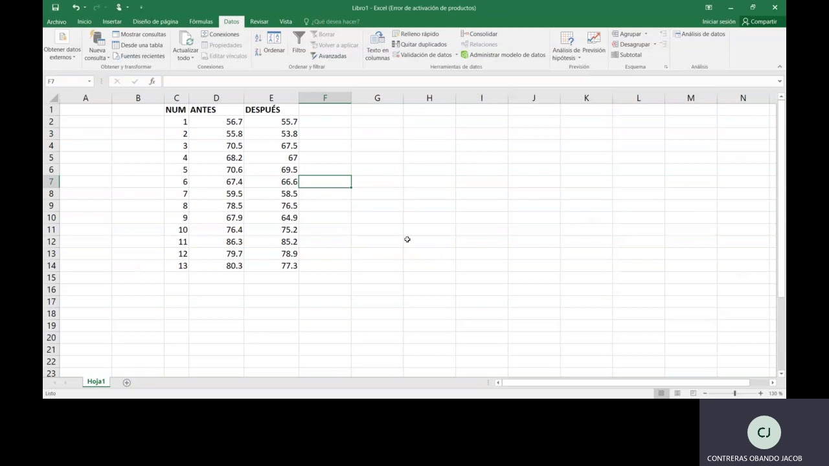The width and height of the screenshot is (829, 466).
Task: Click Avanzadas filter option
Action: click(x=328, y=56)
